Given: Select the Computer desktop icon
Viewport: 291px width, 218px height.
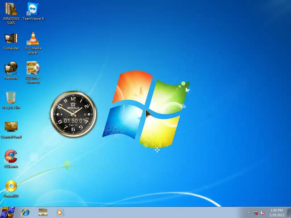Looking at the screenshot, I should [x=11, y=41].
